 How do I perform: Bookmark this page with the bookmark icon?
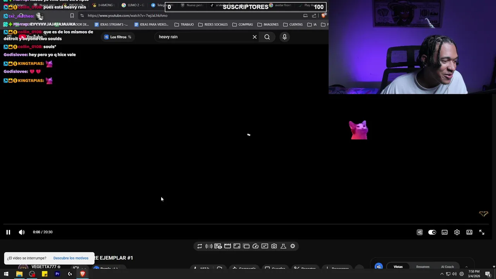click(72, 15)
